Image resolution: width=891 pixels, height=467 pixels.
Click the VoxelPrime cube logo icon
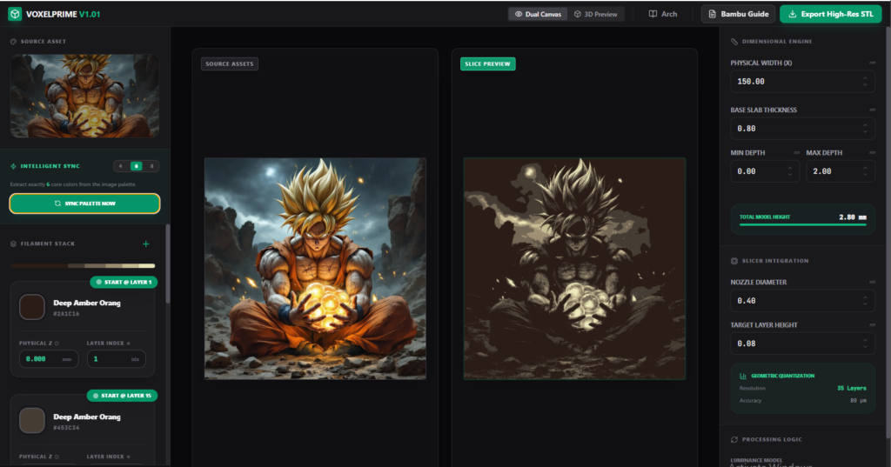(x=15, y=14)
